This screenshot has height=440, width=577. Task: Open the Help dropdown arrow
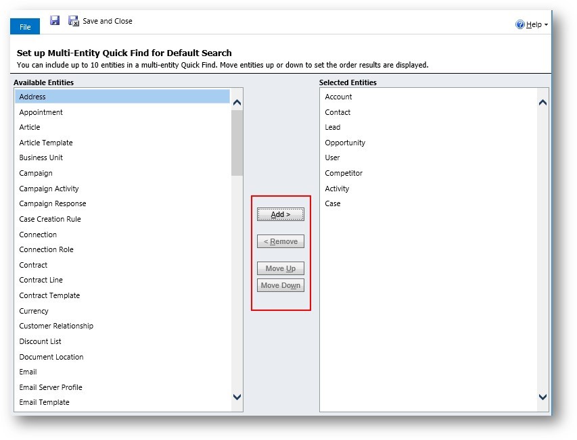[x=546, y=24]
